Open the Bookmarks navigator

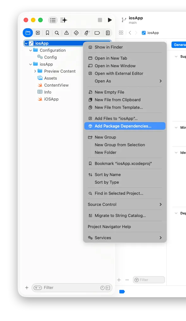(x=47, y=33)
